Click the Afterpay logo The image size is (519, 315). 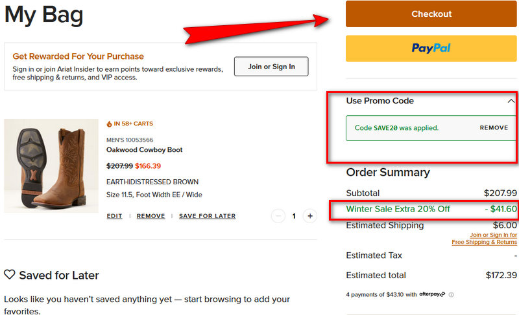pyautogui.click(x=432, y=295)
